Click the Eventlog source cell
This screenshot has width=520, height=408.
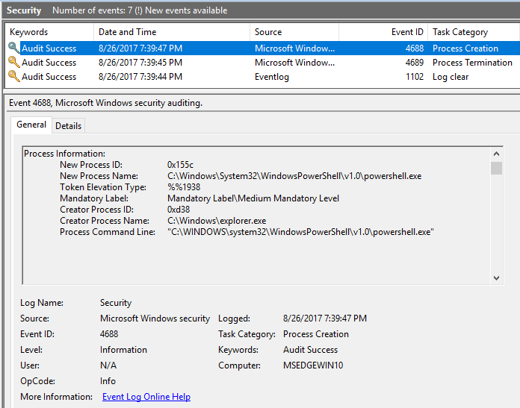272,77
